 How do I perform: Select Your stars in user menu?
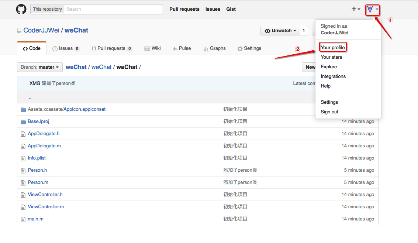331,57
